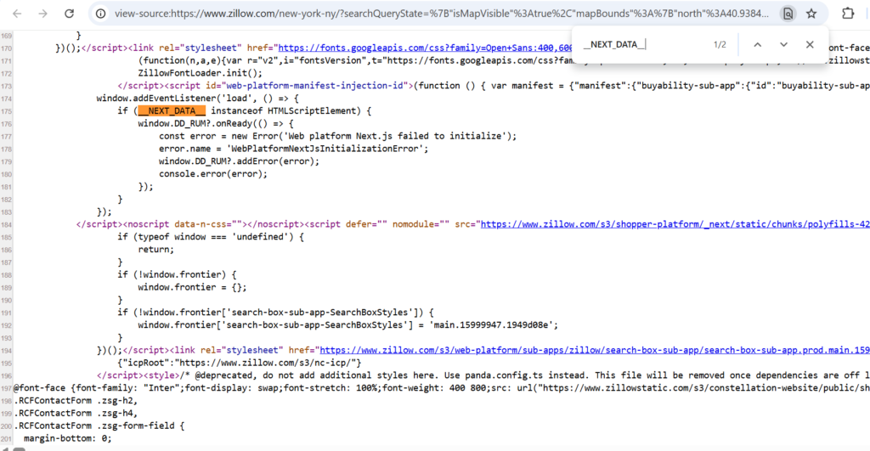Close the find bar
Image resolution: width=870 pixels, height=451 pixels.
pyautogui.click(x=810, y=44)
